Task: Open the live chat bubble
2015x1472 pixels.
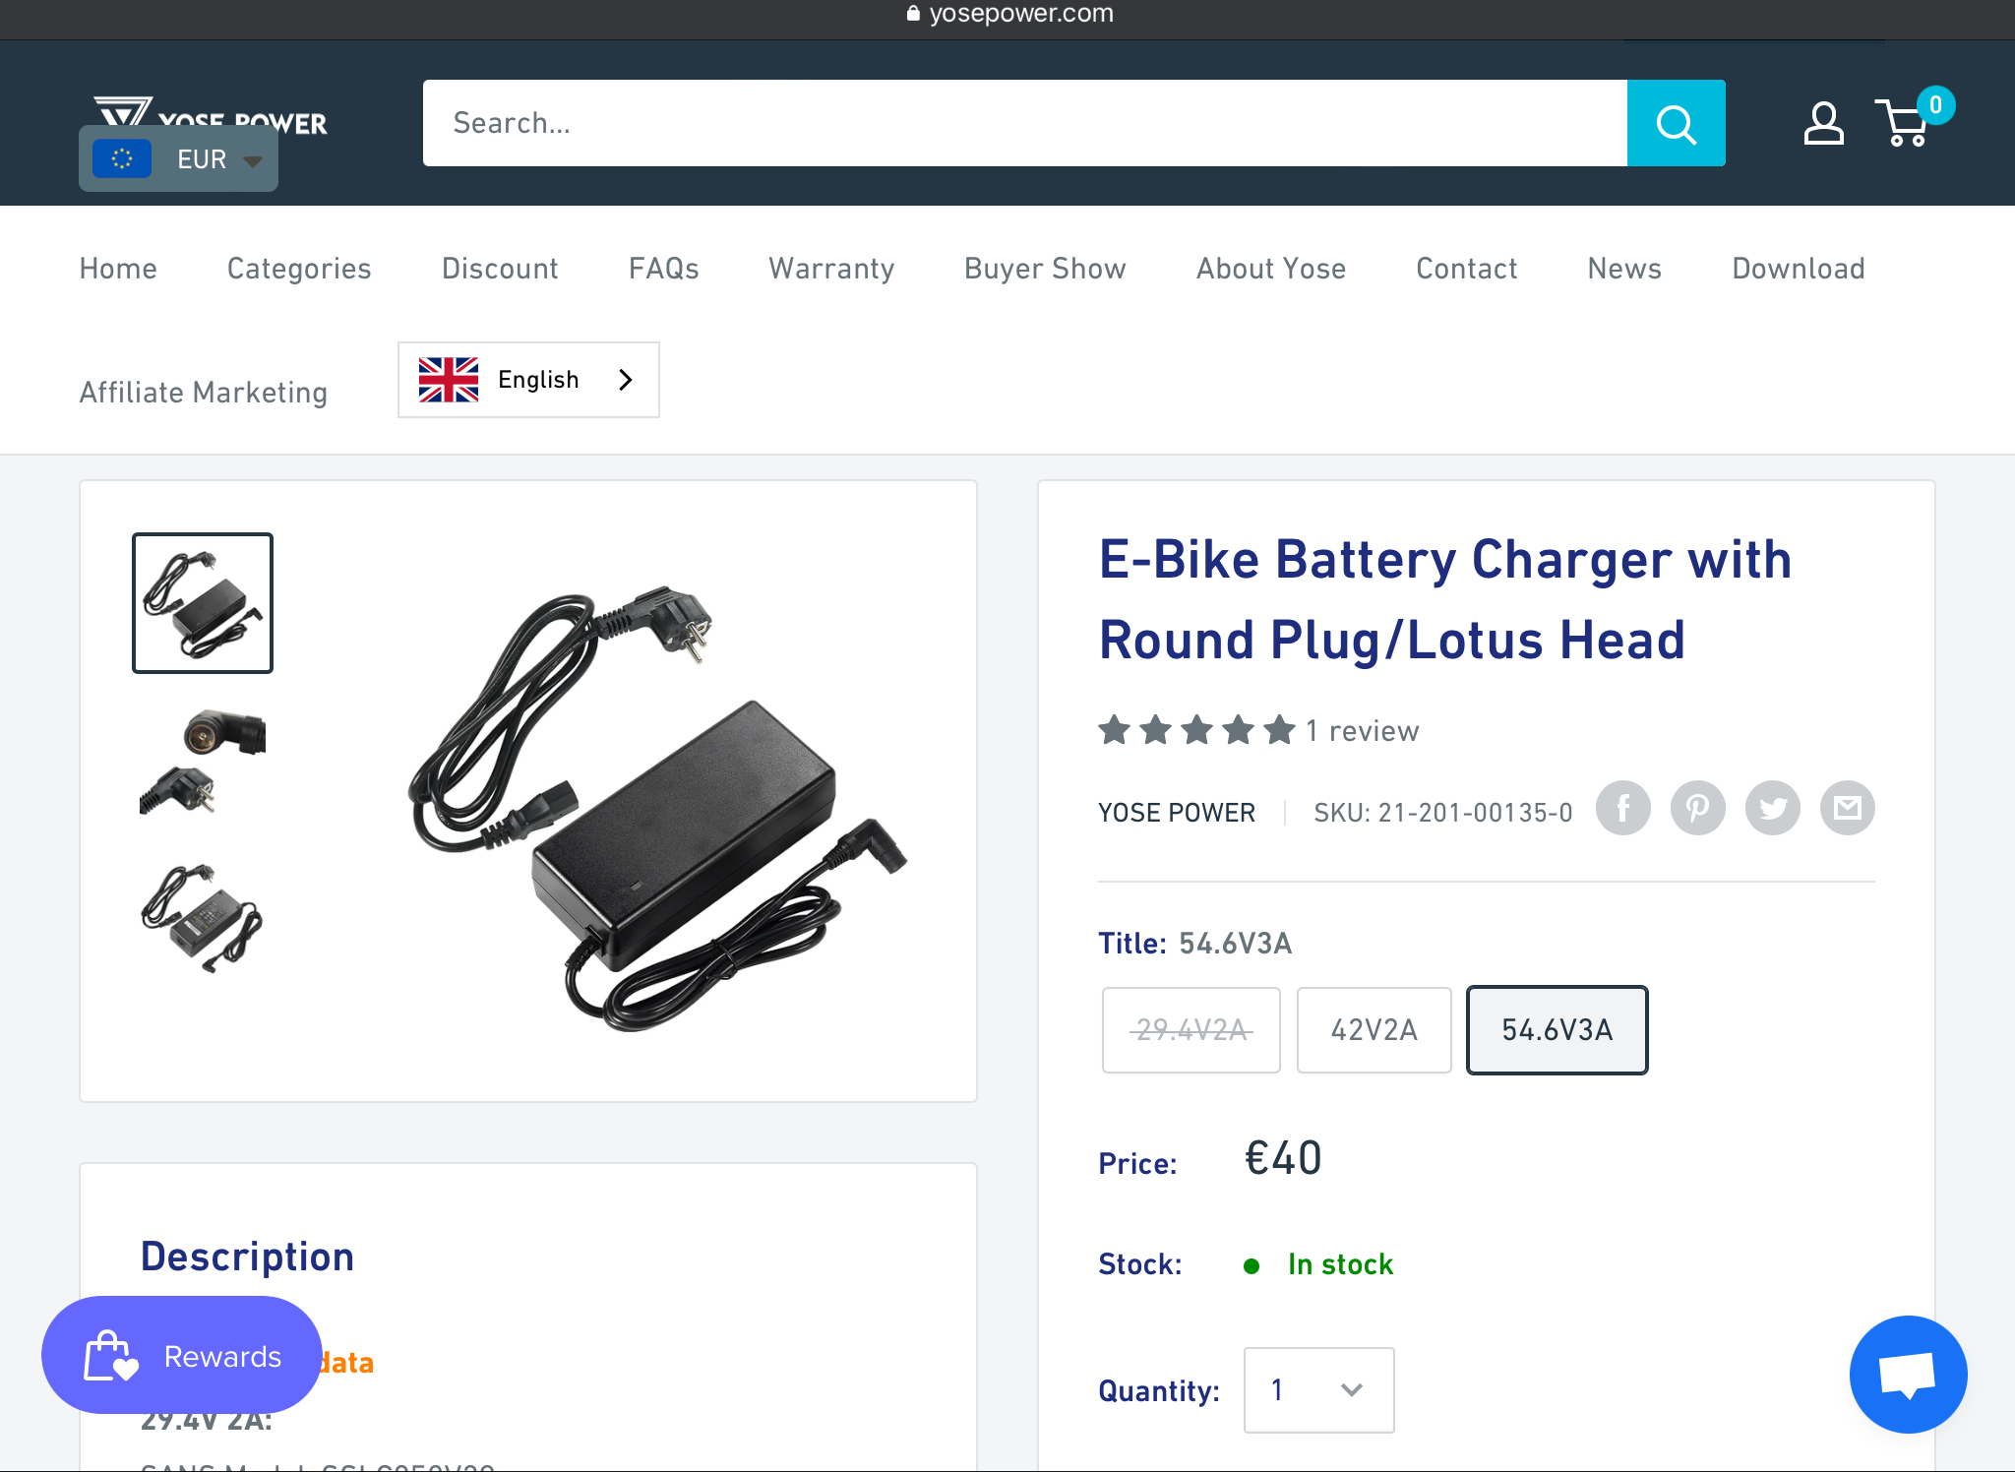Action: coord(1907,1374)
